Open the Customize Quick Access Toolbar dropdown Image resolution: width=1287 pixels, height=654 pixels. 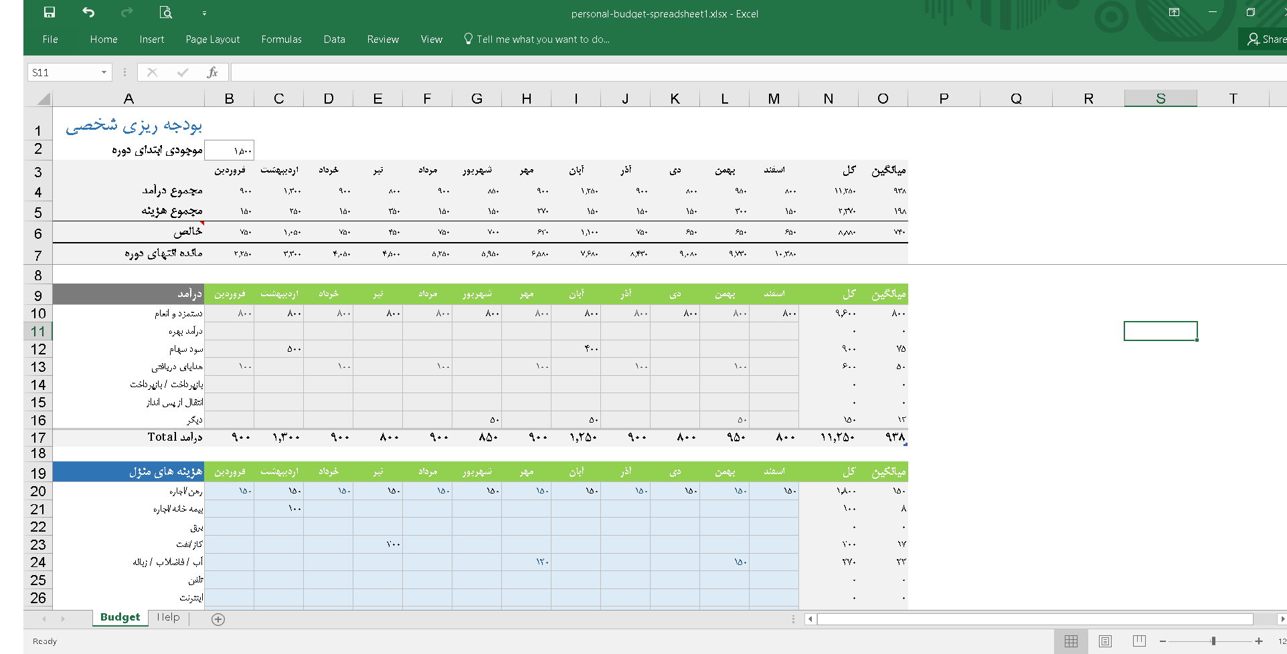pos(204,13)
